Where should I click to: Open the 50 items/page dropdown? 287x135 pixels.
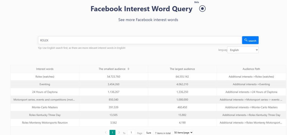(x=183, y=133)
